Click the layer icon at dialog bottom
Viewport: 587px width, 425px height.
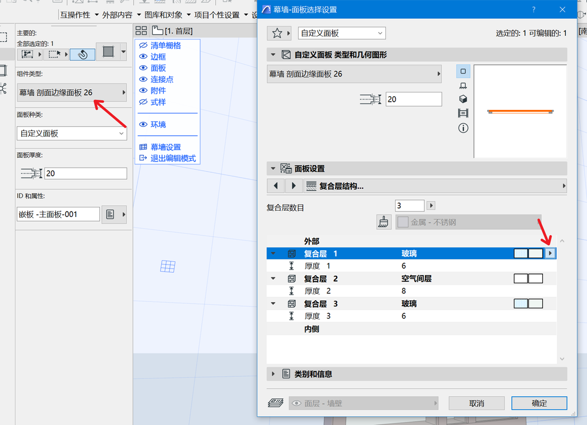[276, 403]
